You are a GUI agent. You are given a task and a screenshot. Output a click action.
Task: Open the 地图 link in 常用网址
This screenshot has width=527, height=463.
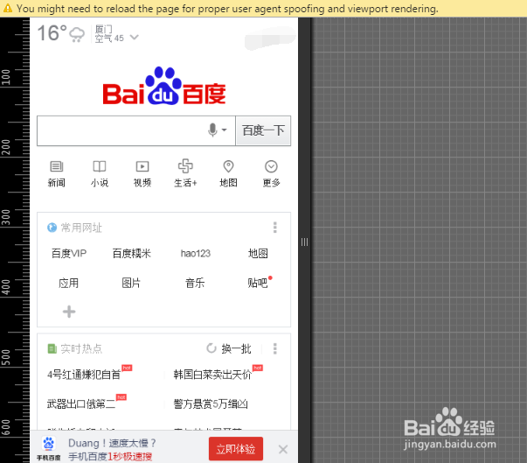[x=258, y=253]
